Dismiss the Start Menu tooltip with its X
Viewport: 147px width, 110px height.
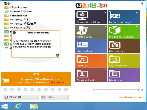click(58, 55)
